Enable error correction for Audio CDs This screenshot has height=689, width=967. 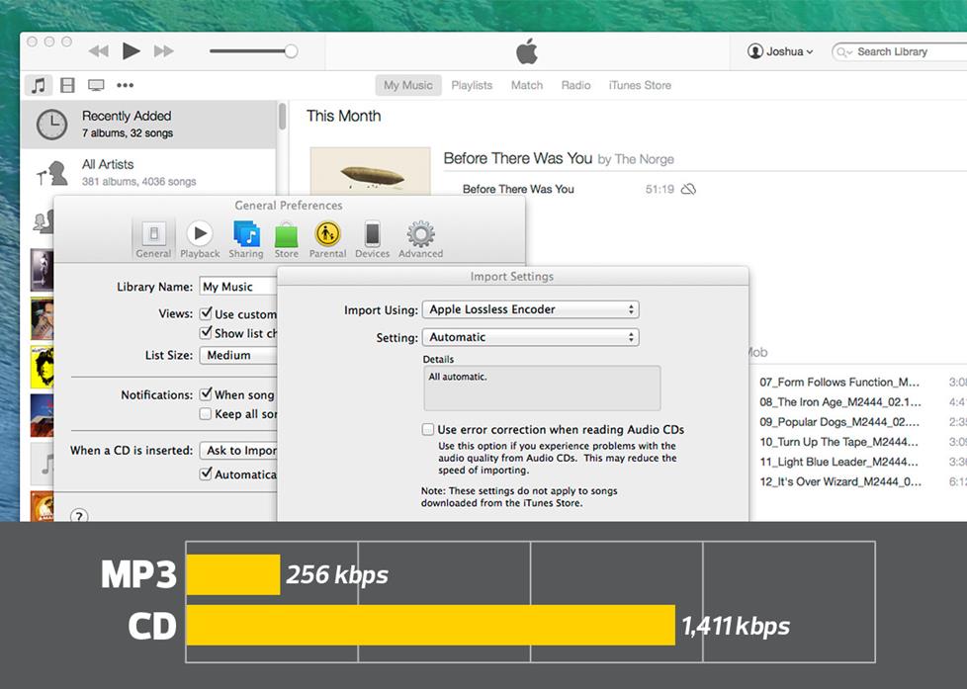(x=428, y=429)
